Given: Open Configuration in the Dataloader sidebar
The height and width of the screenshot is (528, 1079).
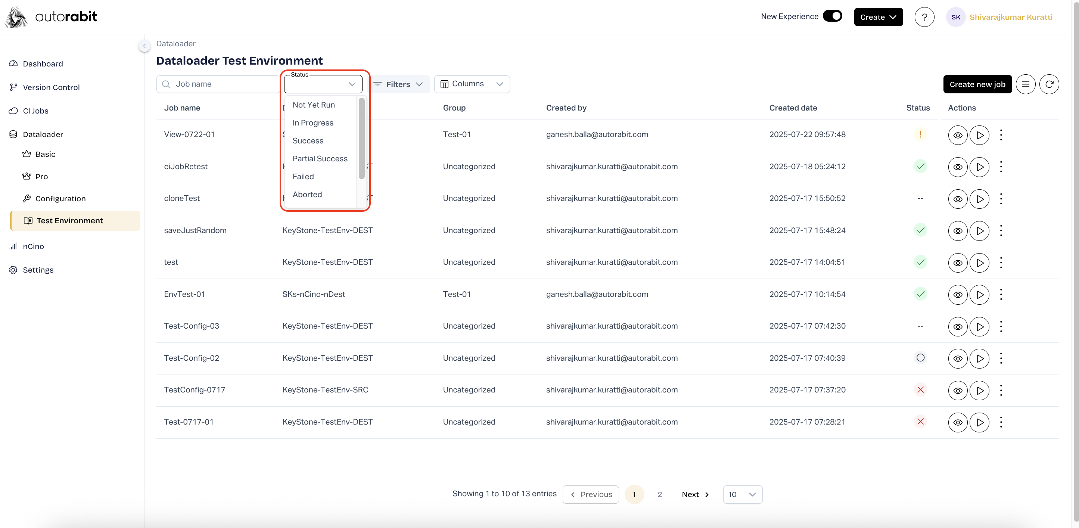Looking at the screenshot, I should pyautogui.click(x=60, y=198).
